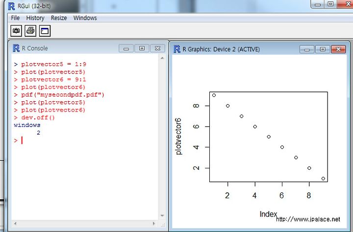Maximize the R Graphics Device 2 window
This screenshot has width=353, height=232.
point(323,49)
